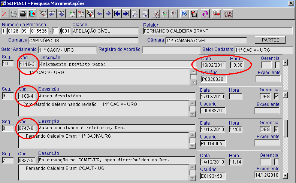
Task: Click the red X cancel icon
Action: [4, 14]
